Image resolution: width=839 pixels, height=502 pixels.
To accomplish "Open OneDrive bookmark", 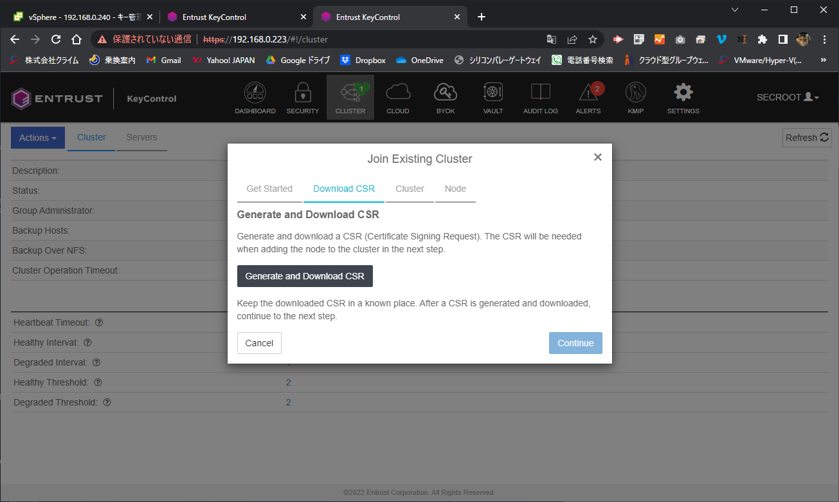I will (420, 60).
